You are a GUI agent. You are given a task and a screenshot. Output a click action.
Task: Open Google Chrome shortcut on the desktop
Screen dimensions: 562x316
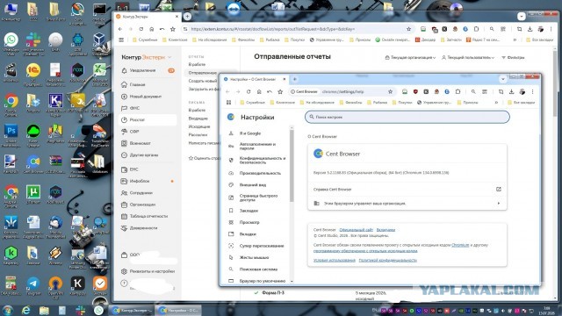pos(11,104)
